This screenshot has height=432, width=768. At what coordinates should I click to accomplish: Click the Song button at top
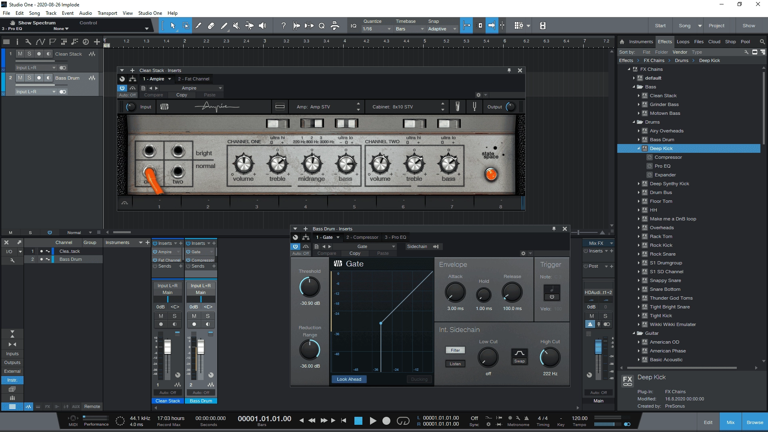(684, 26)
